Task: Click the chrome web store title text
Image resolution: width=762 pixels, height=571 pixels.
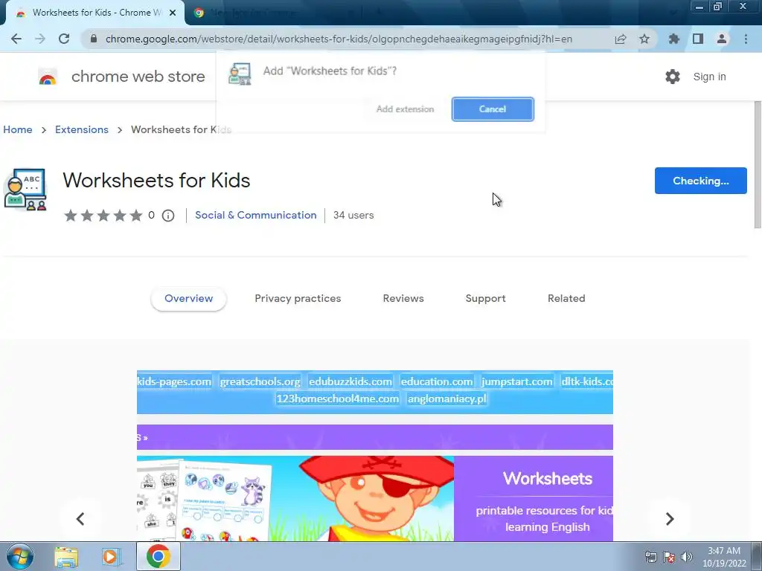Action: (138, 77)
